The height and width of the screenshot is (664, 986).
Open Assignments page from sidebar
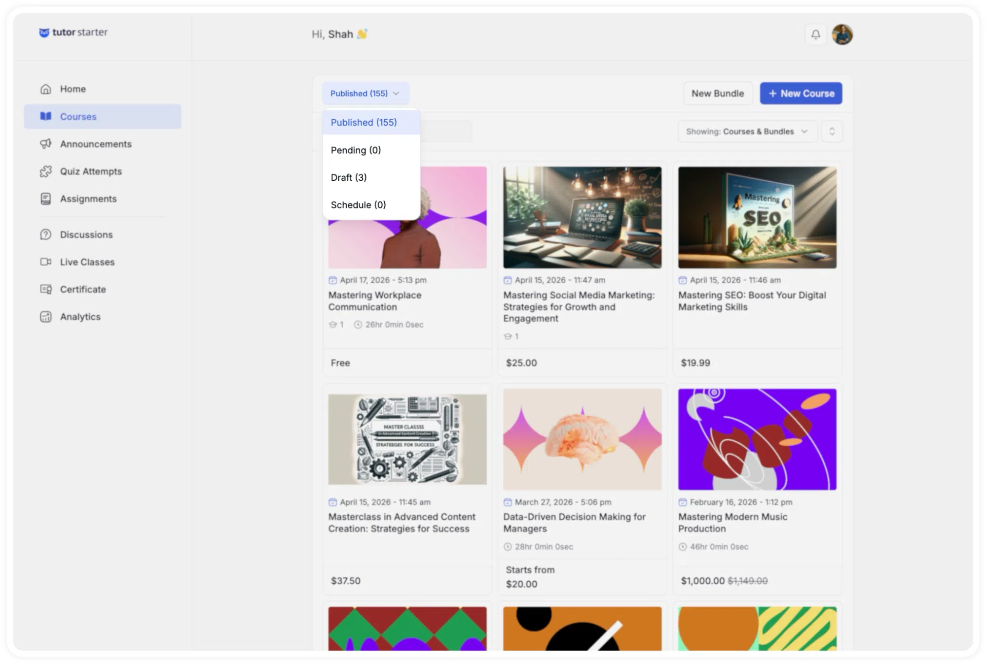pos(103,199)
